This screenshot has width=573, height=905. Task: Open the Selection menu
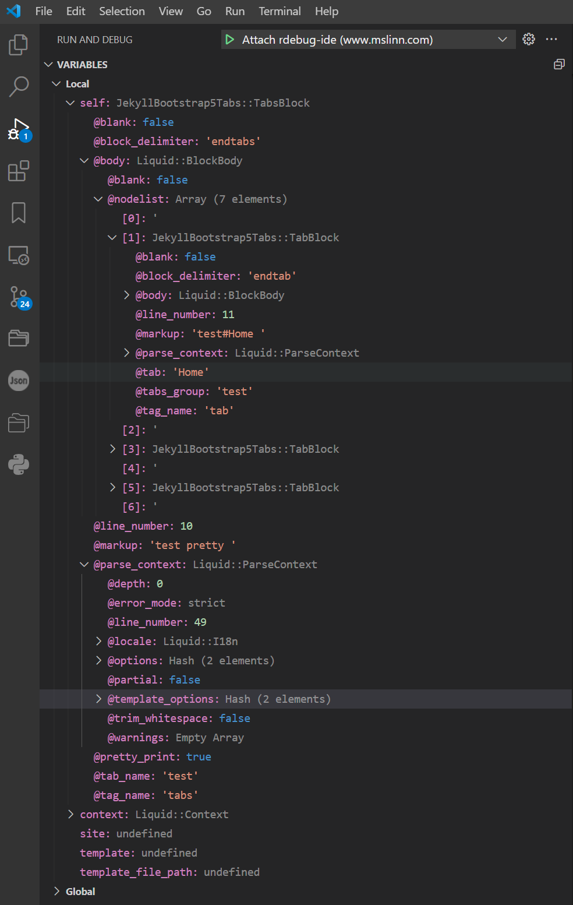coord(122,11)
